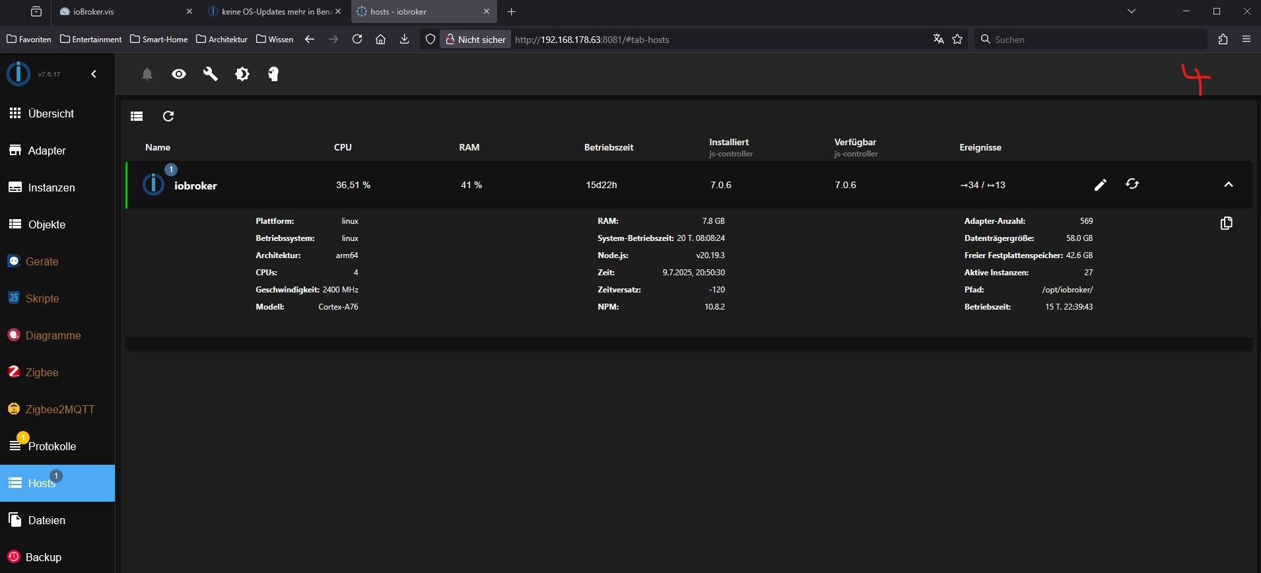Click the Suchen search field

[x=1091, y=40]
